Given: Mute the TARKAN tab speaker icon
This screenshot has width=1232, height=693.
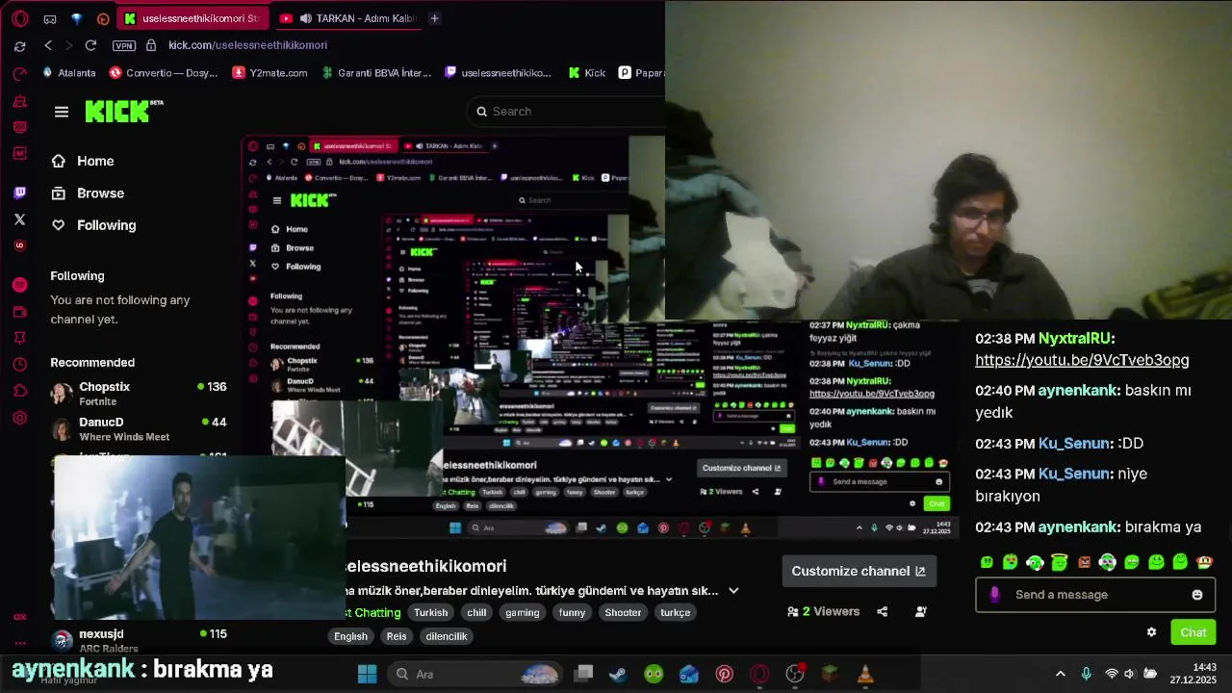Looking at the screenshot, I should 305,18.
